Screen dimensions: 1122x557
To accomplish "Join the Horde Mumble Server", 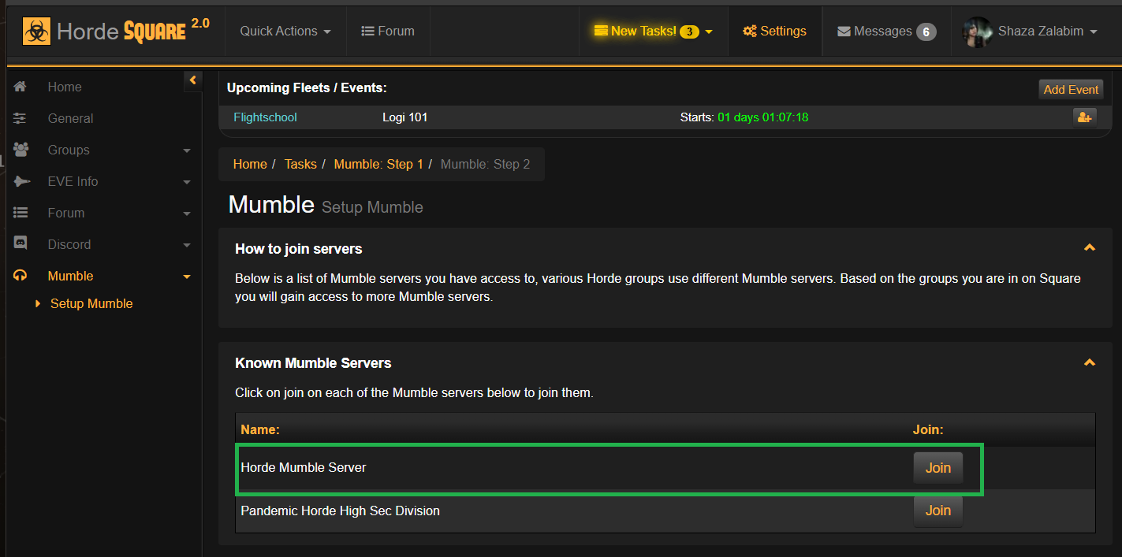I will click(x=937, y=467).
